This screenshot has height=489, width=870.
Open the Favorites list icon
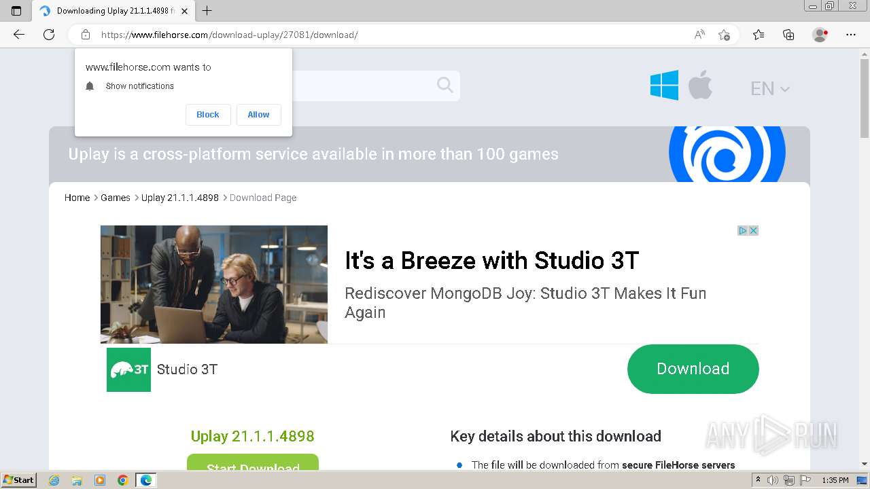click(x=759, y=35)
